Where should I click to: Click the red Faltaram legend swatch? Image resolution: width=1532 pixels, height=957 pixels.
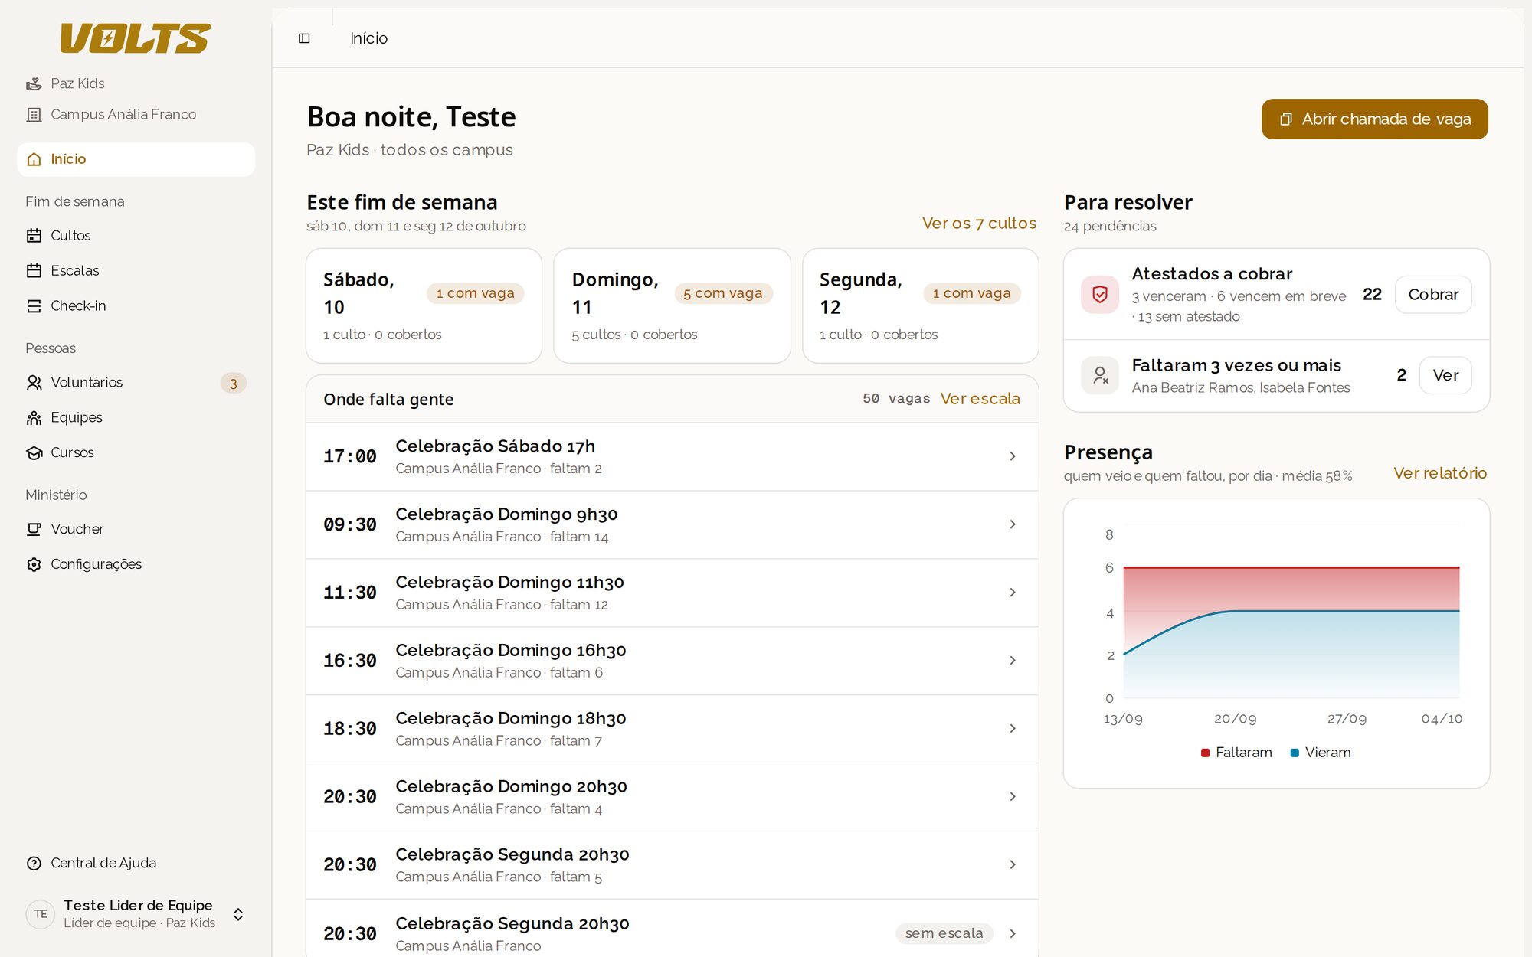(x=1205, y=753)
